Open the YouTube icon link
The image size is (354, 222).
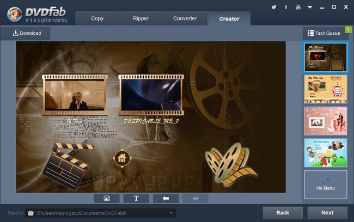pos(298,7)
